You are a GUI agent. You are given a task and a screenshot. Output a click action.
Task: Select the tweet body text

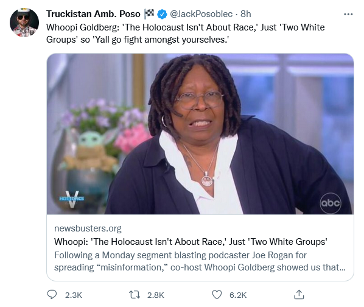coord(185,34)
